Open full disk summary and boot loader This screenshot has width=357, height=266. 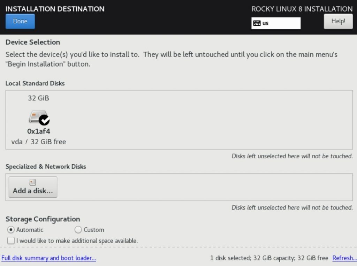pos(48,258)
